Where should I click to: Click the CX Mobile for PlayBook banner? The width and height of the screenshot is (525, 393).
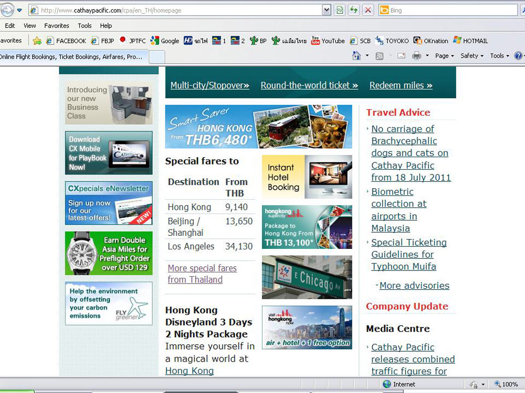(109, 152)
